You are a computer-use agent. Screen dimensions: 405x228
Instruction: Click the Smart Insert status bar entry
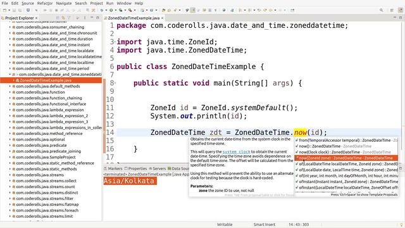[265, 224]
